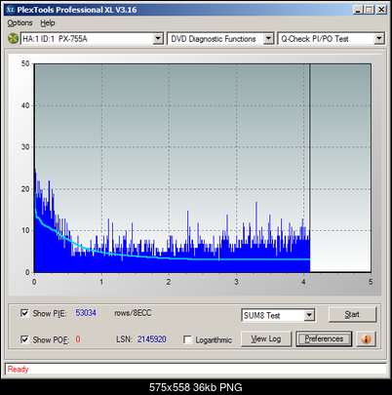Click the PlexTools Professional XL V3.16 title
This screenshot has width=392, height=395.
[77, 10]
